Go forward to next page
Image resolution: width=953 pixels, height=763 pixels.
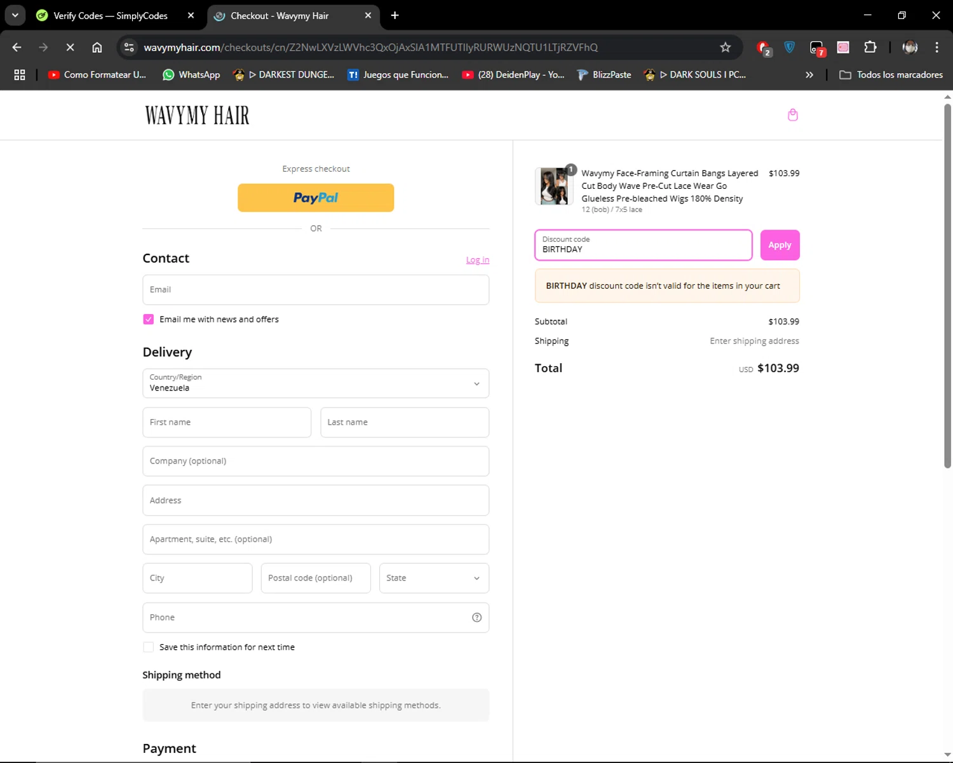pyautogui.click(x=43, y=47)
